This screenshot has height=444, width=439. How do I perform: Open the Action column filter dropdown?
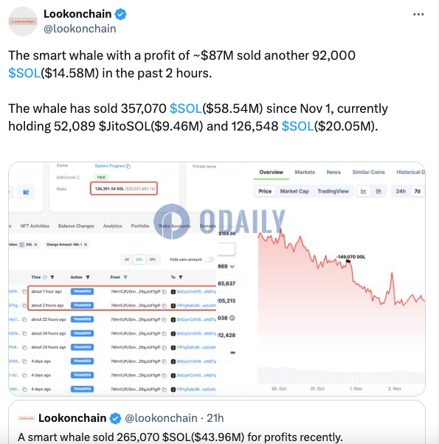[88, 277]
